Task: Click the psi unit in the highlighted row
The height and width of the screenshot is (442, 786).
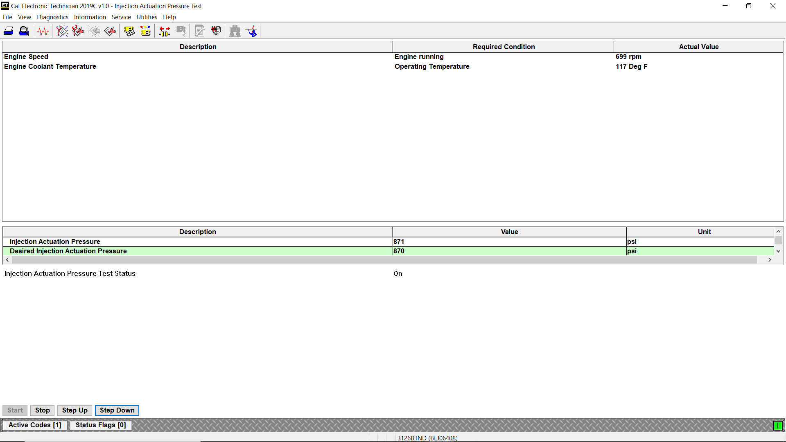Action: (x=632, y=251)
